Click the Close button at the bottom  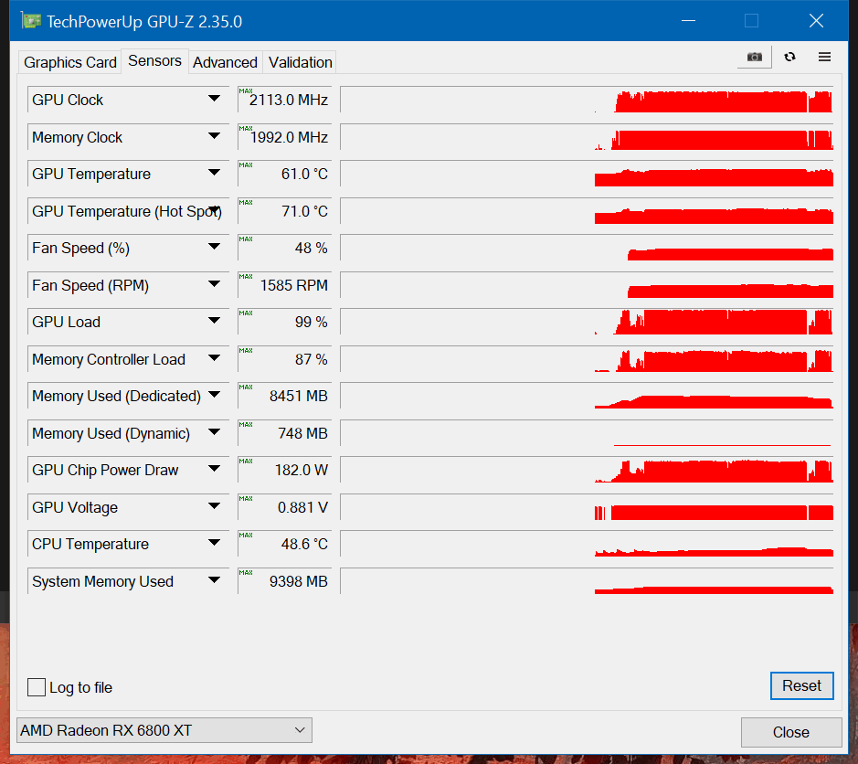click(x=790, y=732)
